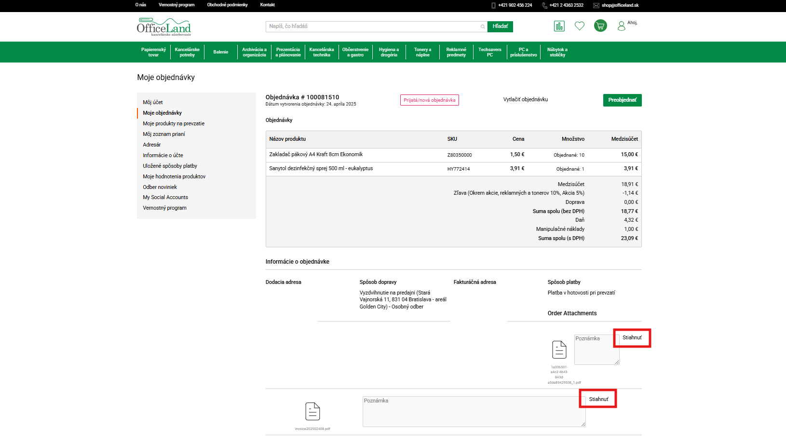Click SKU value HY772414
This screenshot has height=442, width=786.
[x=459, y=169]
